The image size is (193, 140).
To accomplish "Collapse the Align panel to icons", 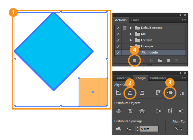I will (x=180, y=73).
